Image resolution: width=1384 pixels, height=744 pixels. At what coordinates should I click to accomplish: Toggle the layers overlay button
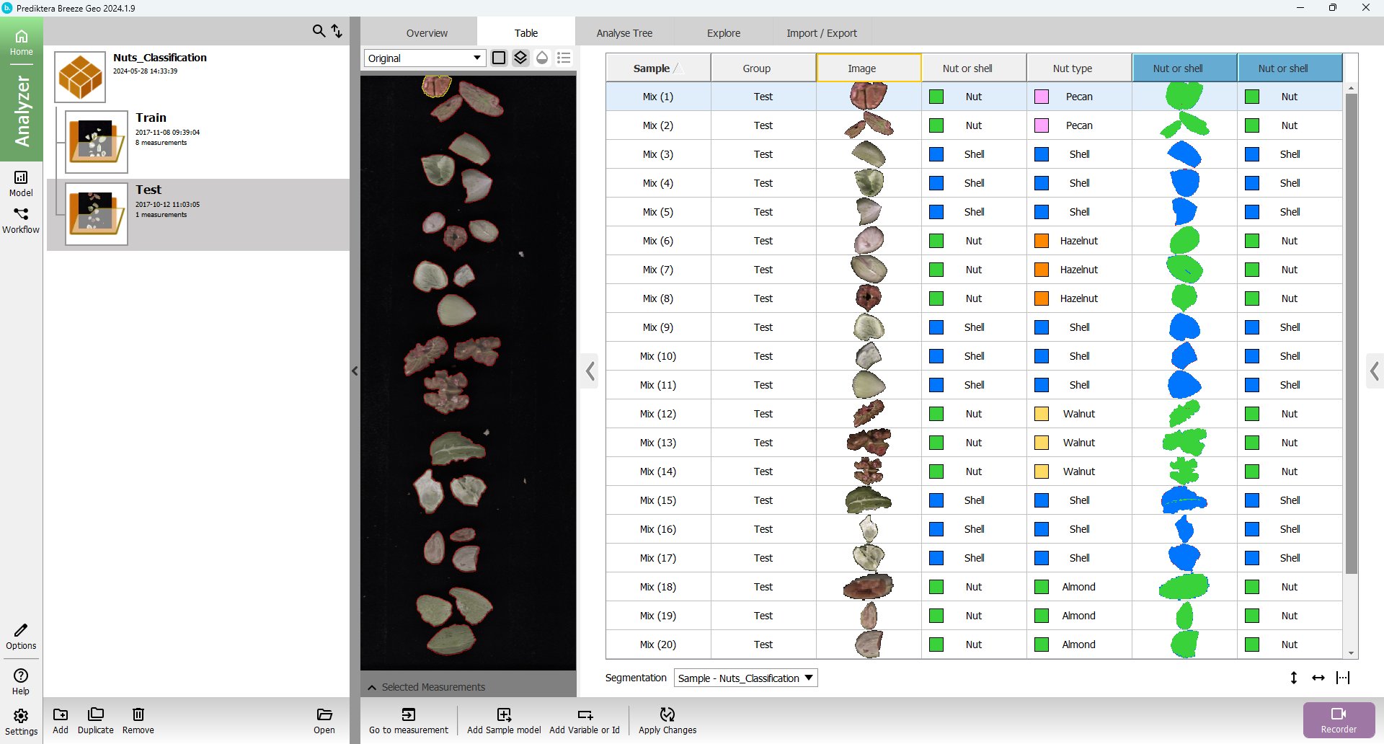pyautogui.click(x=520, y=58)
